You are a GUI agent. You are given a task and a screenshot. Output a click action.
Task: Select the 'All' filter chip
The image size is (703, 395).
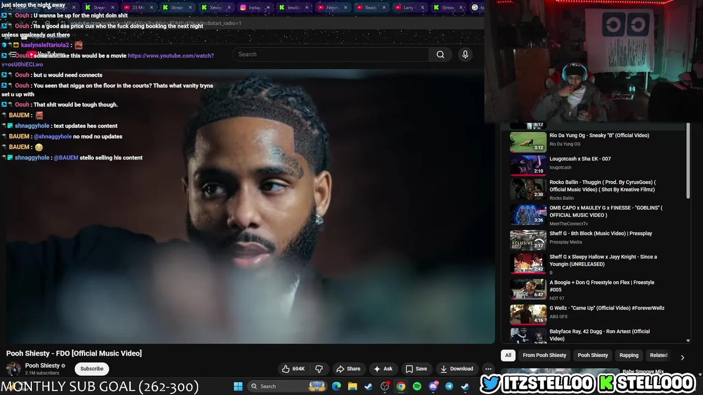point(508,355)
